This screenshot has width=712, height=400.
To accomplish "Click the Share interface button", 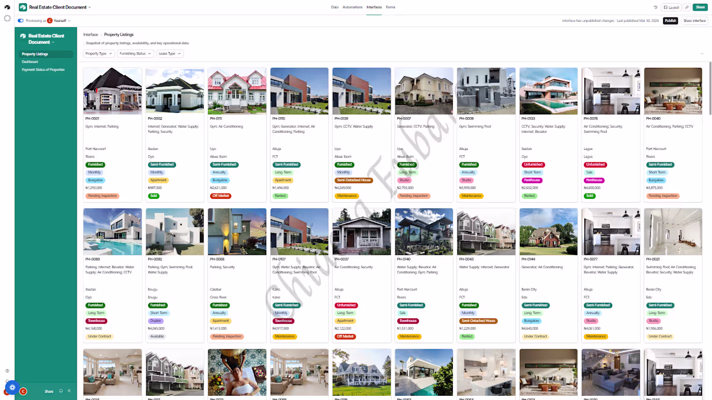I will (694, 20).
